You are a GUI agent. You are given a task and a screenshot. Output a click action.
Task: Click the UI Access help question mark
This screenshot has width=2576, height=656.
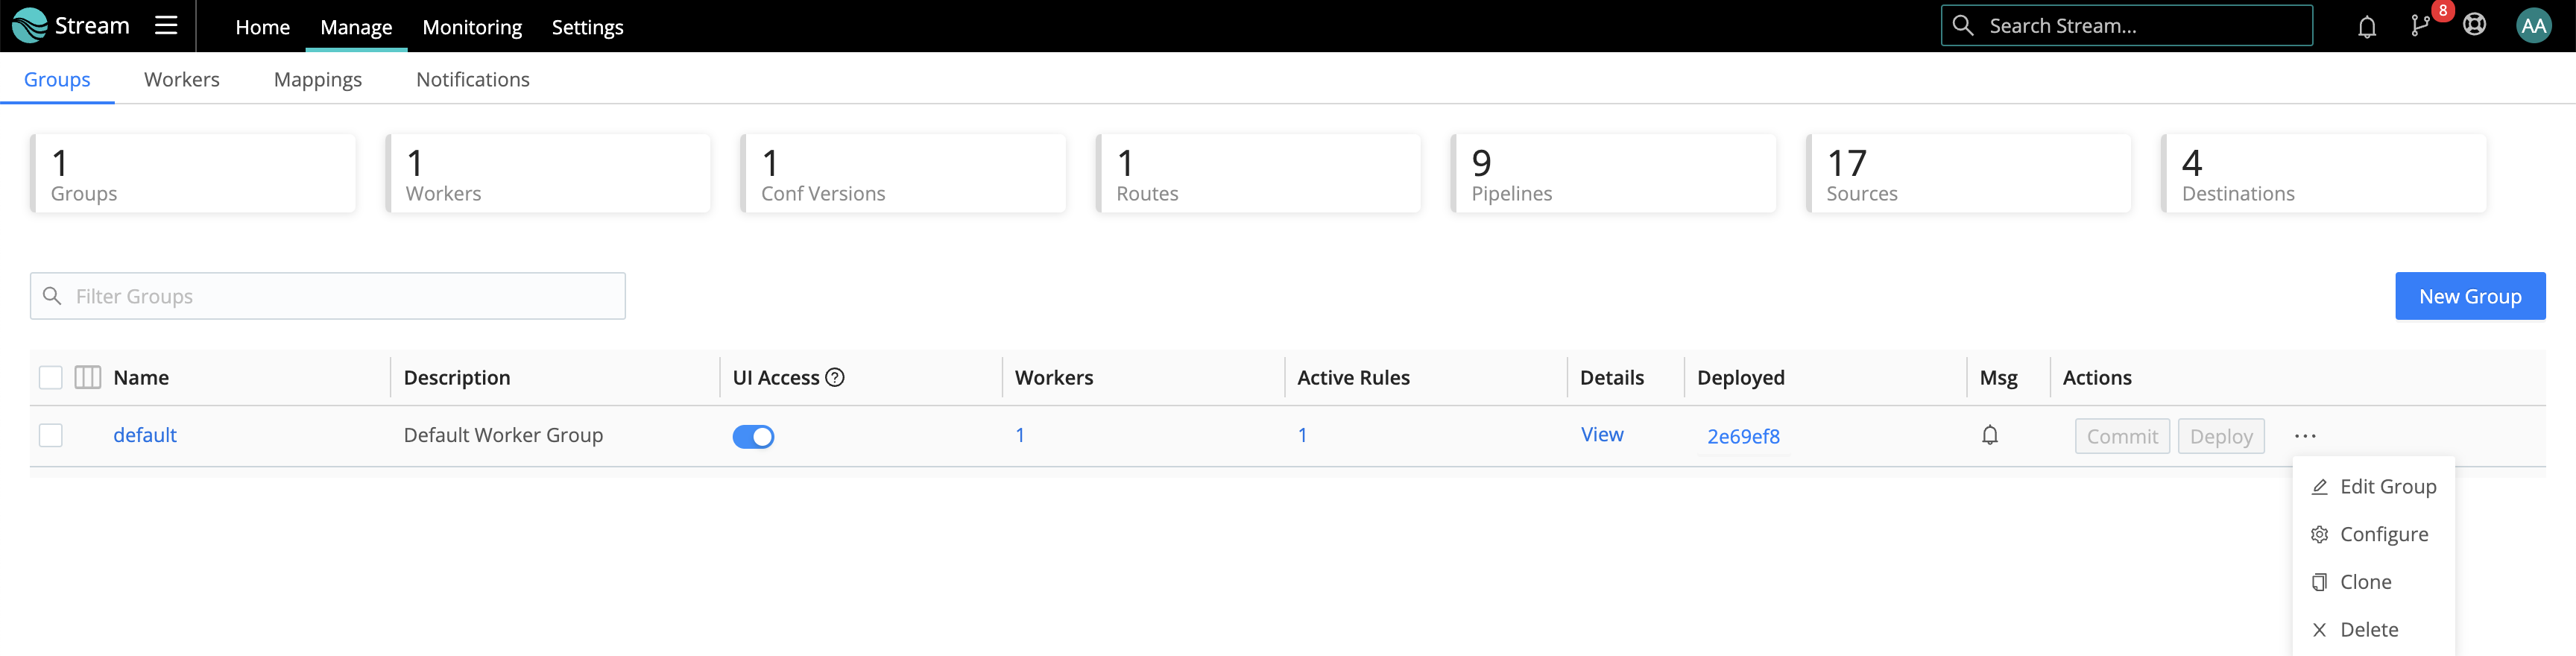click(836, 377)
